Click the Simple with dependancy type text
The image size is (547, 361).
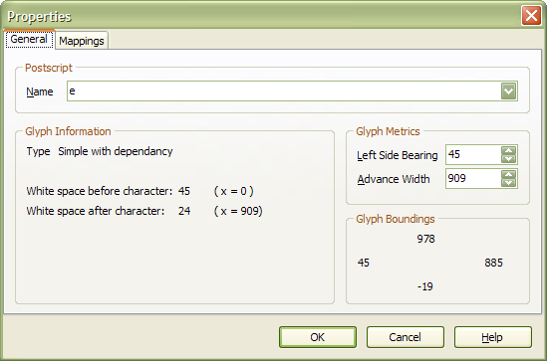[x=116, y=151]
